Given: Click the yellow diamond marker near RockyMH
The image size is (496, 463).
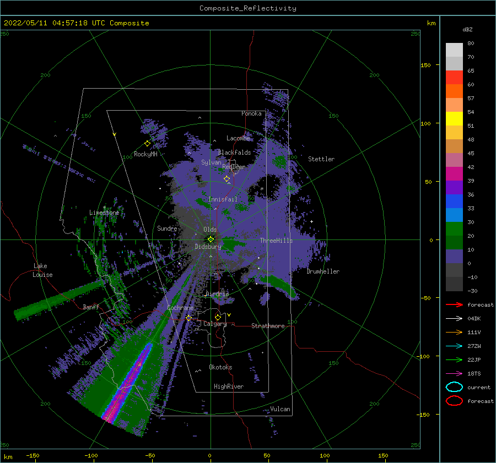Looking at the screenshot, I should click(147, 144).
